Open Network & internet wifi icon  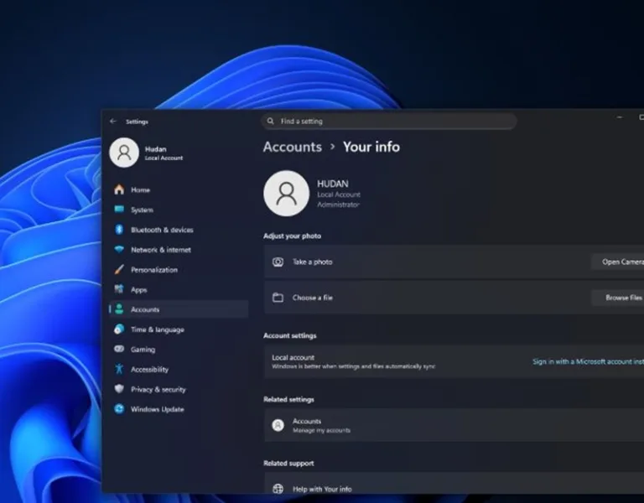(119, 250)
